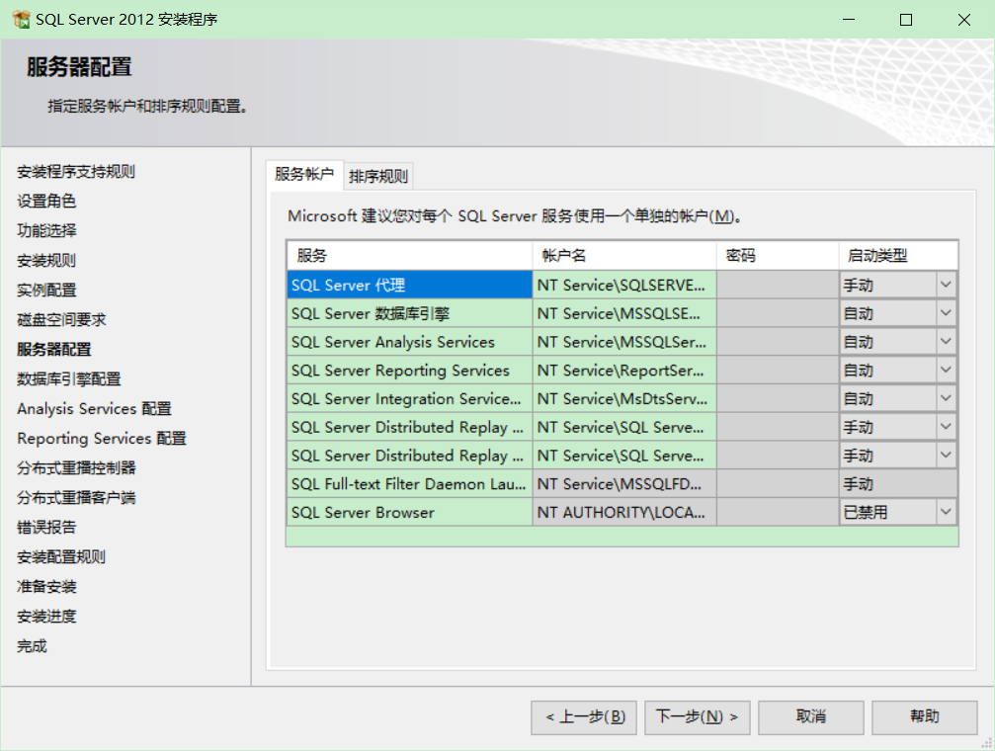Click 服务器配置 step in sidebar
Viewport: 995px width, 751px height.
point(54,349)
